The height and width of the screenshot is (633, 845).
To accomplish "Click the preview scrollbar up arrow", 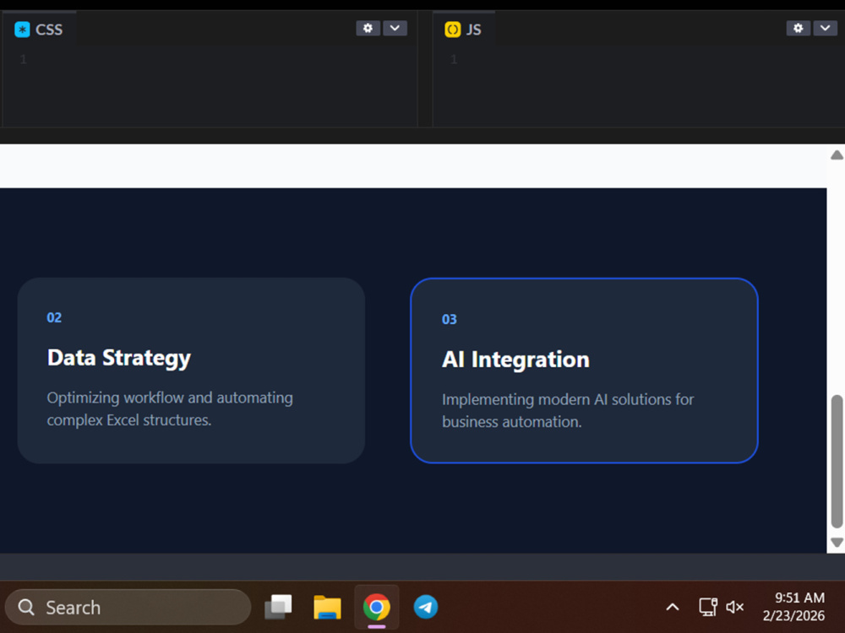I will click(837, 155).
